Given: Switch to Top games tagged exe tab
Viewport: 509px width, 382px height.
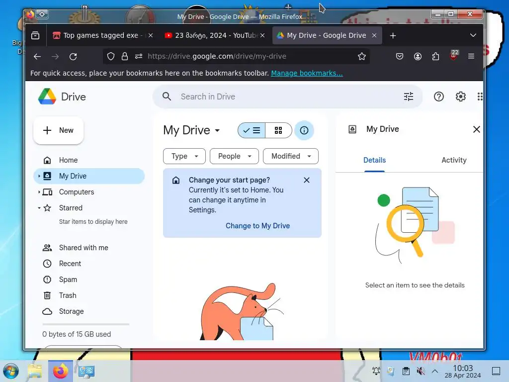Looking at the screenshot, I should tap(102, 35).
